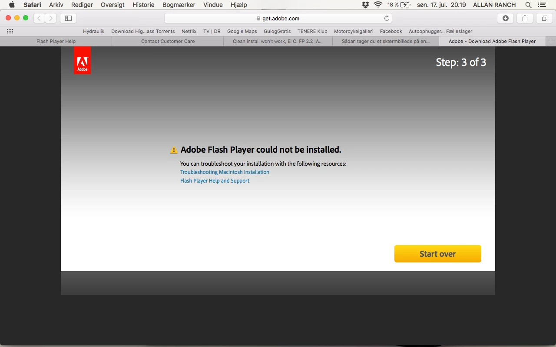Open the Rediger menu
The width and height of the screenshot is (556, 347).
coord(82,5)
